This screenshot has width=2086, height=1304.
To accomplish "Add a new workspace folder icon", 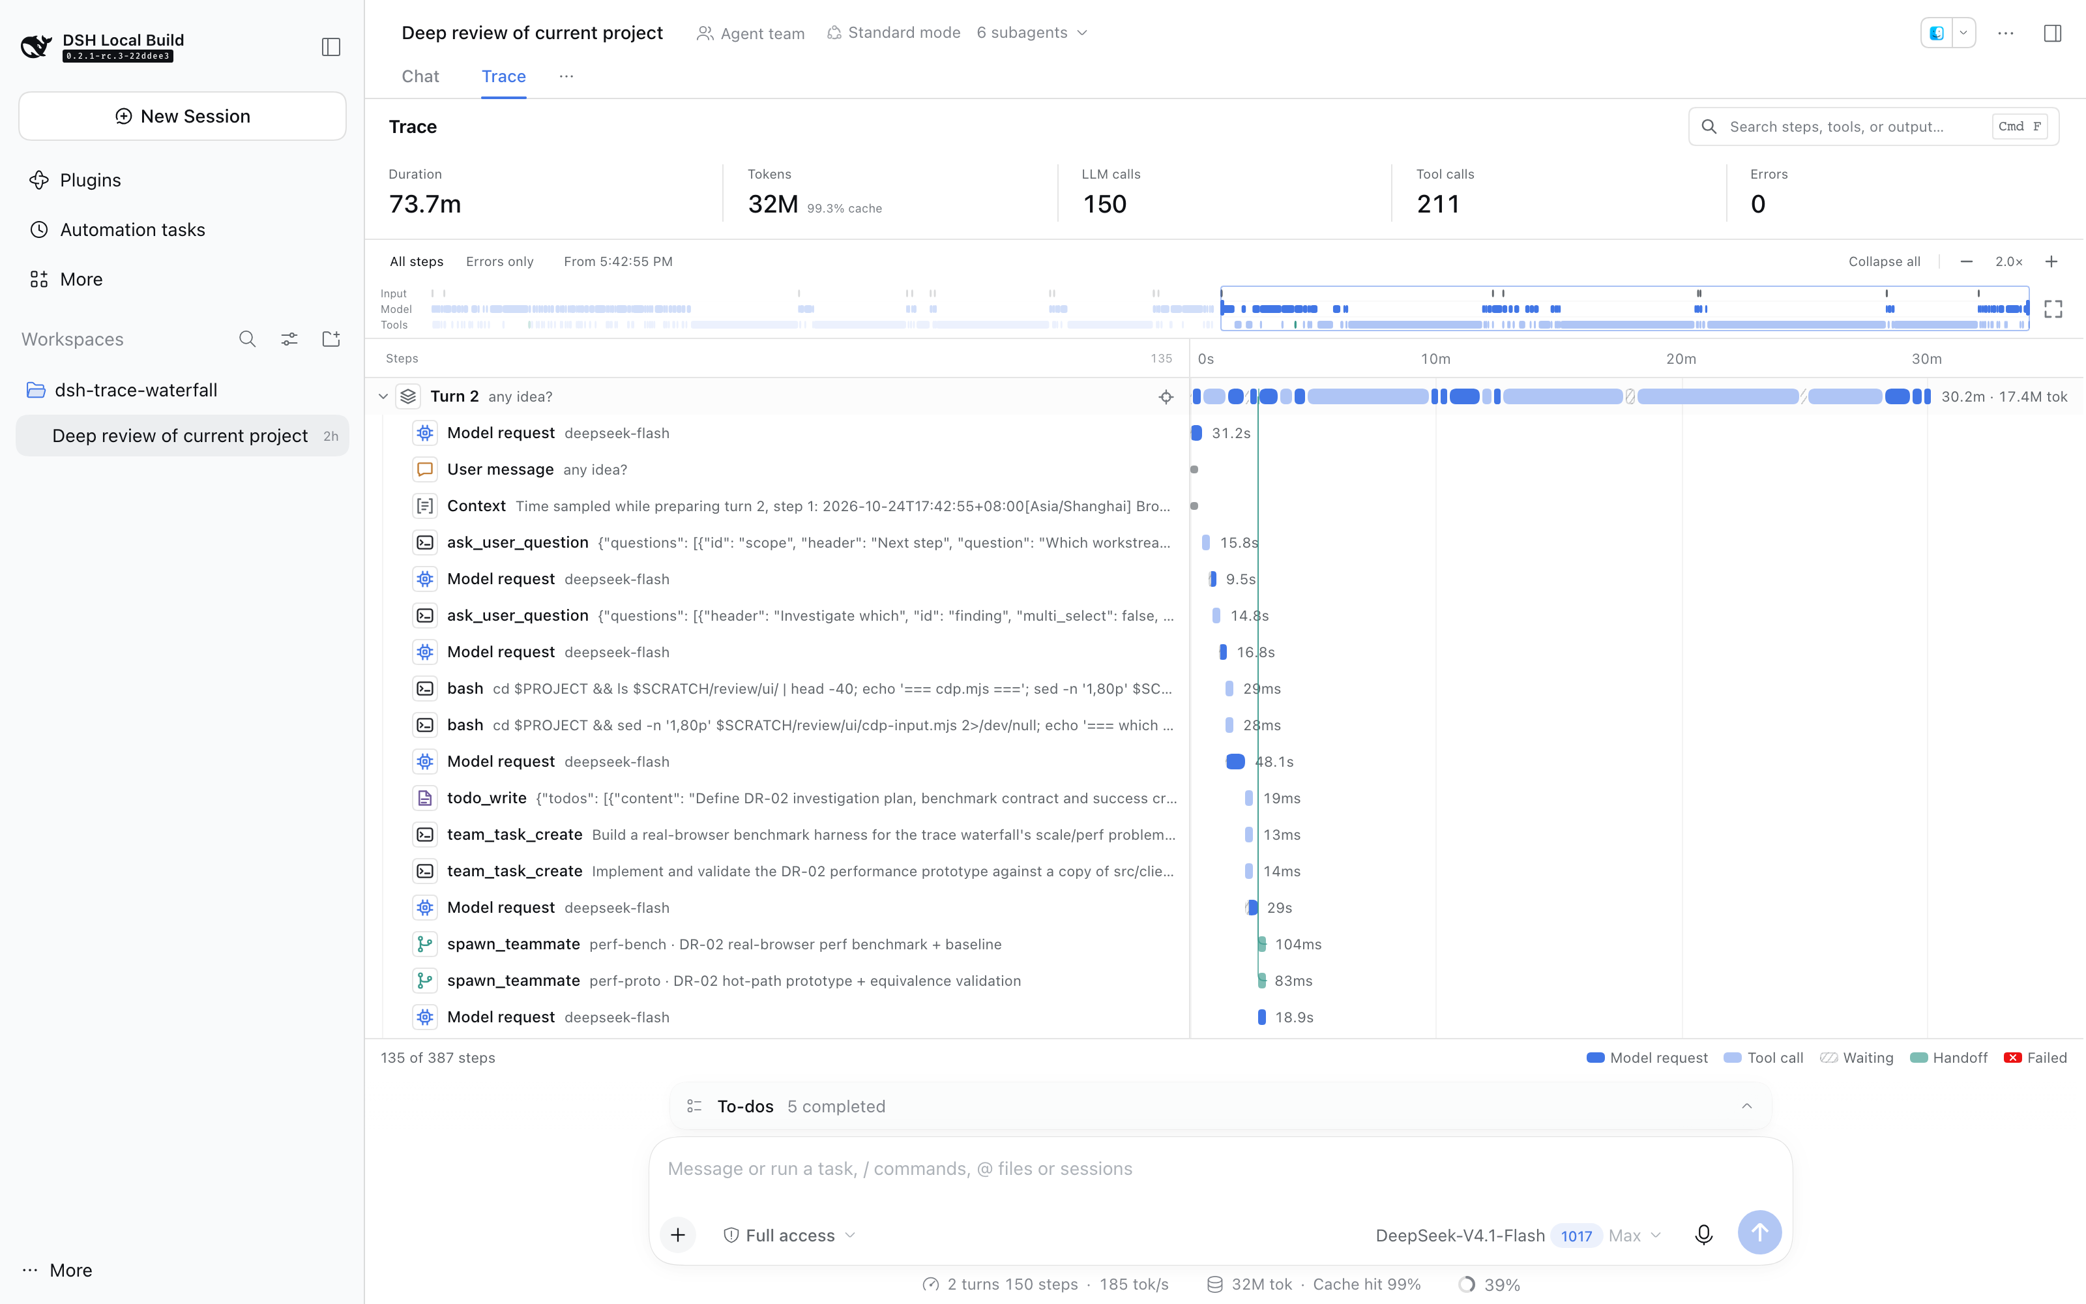I will 331,339.
